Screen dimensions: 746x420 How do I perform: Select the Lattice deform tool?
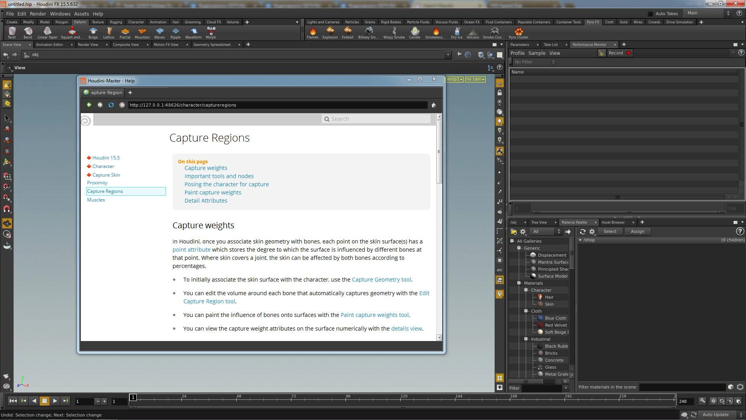tap(109, 33)
